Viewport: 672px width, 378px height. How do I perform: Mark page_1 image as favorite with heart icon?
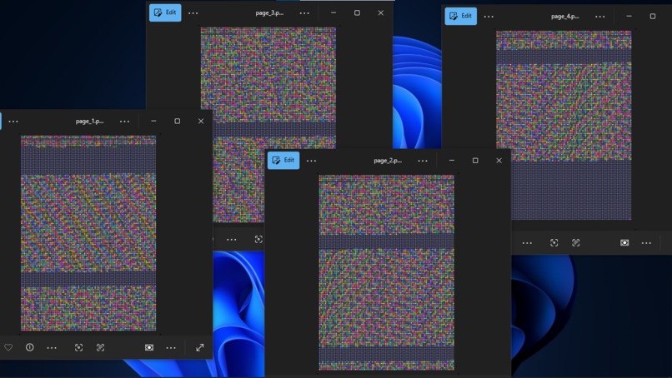click(8, 347)
